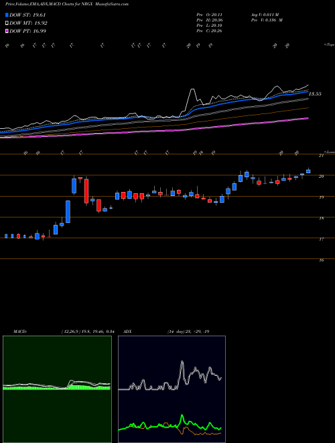Click the 20 price axis label

pos(321,177)
